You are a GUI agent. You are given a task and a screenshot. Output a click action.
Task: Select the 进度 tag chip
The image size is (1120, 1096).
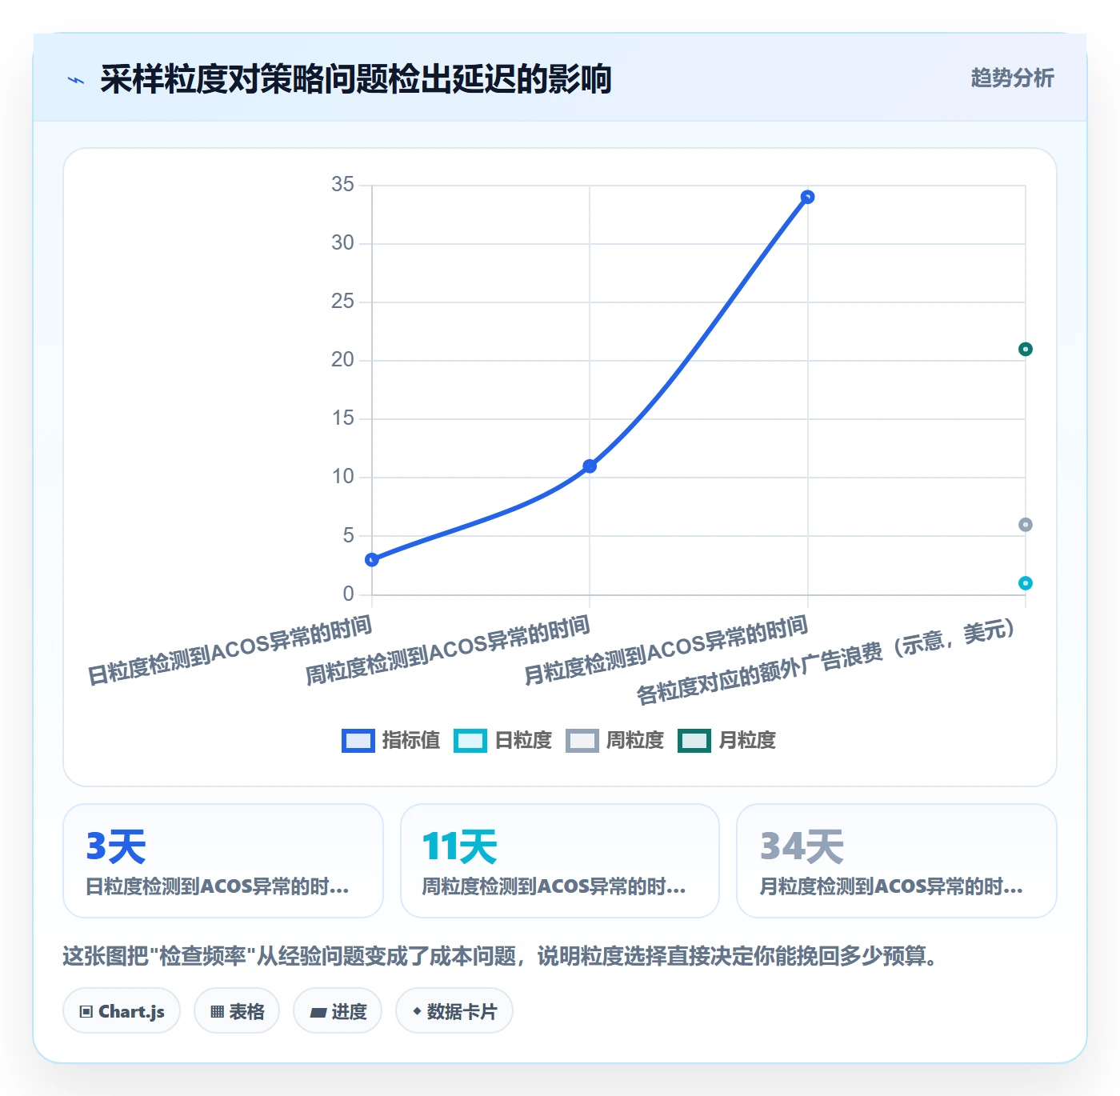[x=338, y=1011]
